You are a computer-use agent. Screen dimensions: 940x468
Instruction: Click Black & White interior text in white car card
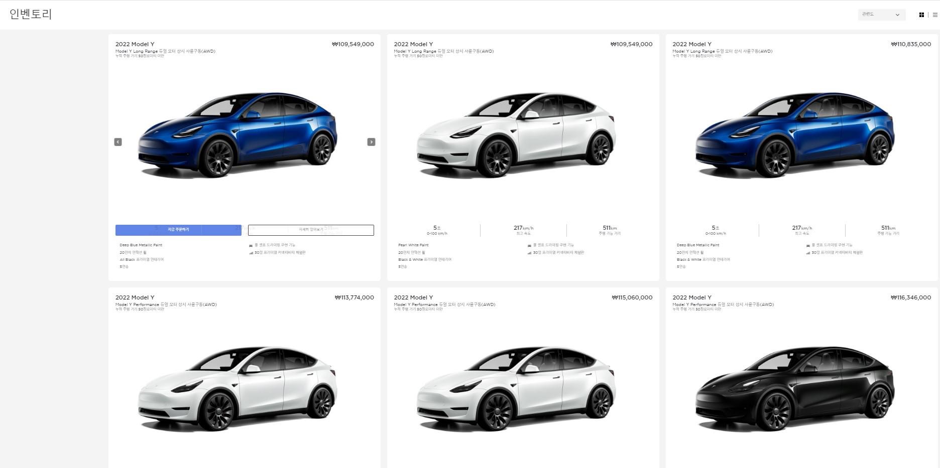(425, 260)
